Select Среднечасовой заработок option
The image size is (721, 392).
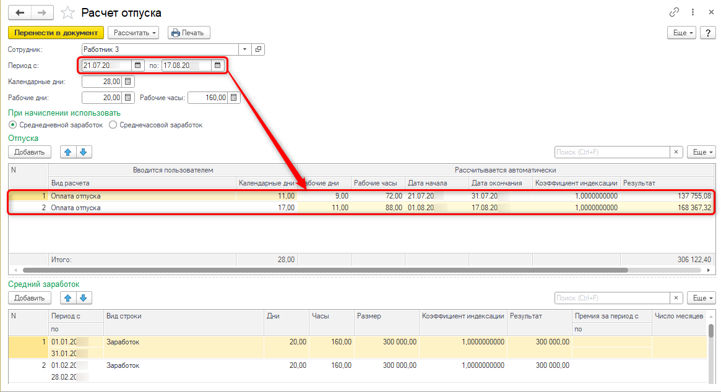[x=113, y=125]
